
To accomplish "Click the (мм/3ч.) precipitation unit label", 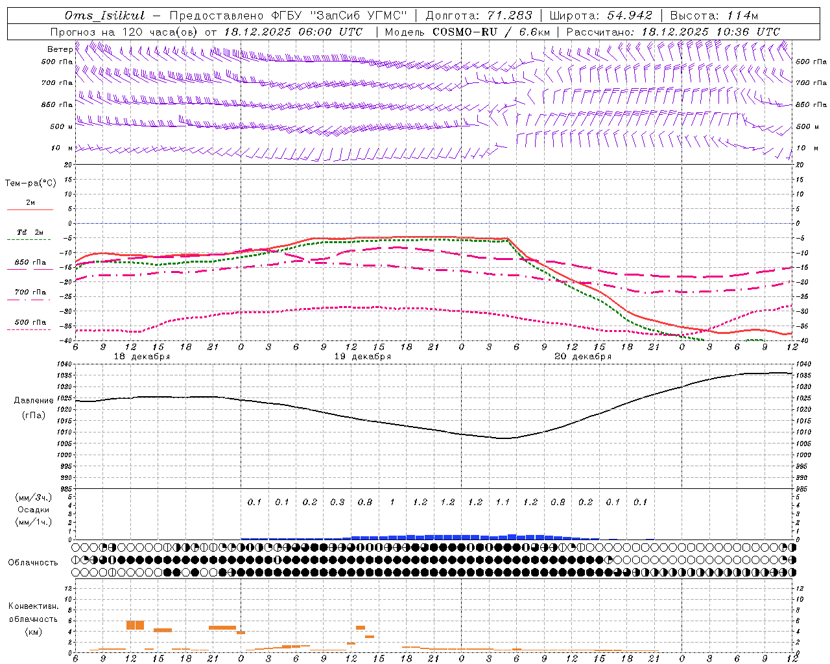I will (x=34, y=498).
